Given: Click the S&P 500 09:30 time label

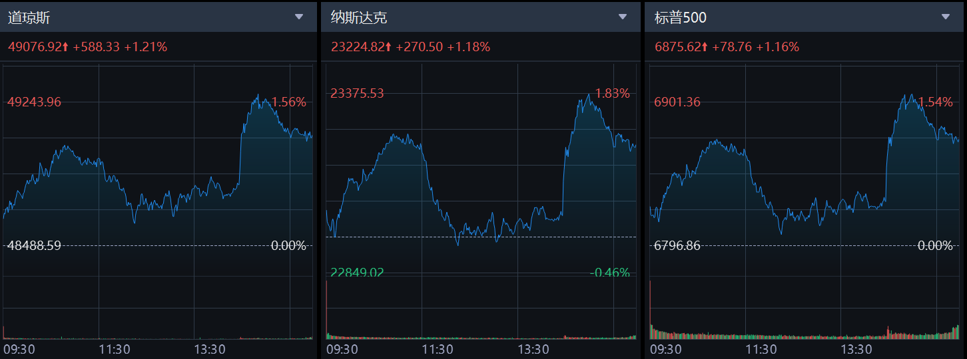Looking at the screenshot, I should coord(666,349).
